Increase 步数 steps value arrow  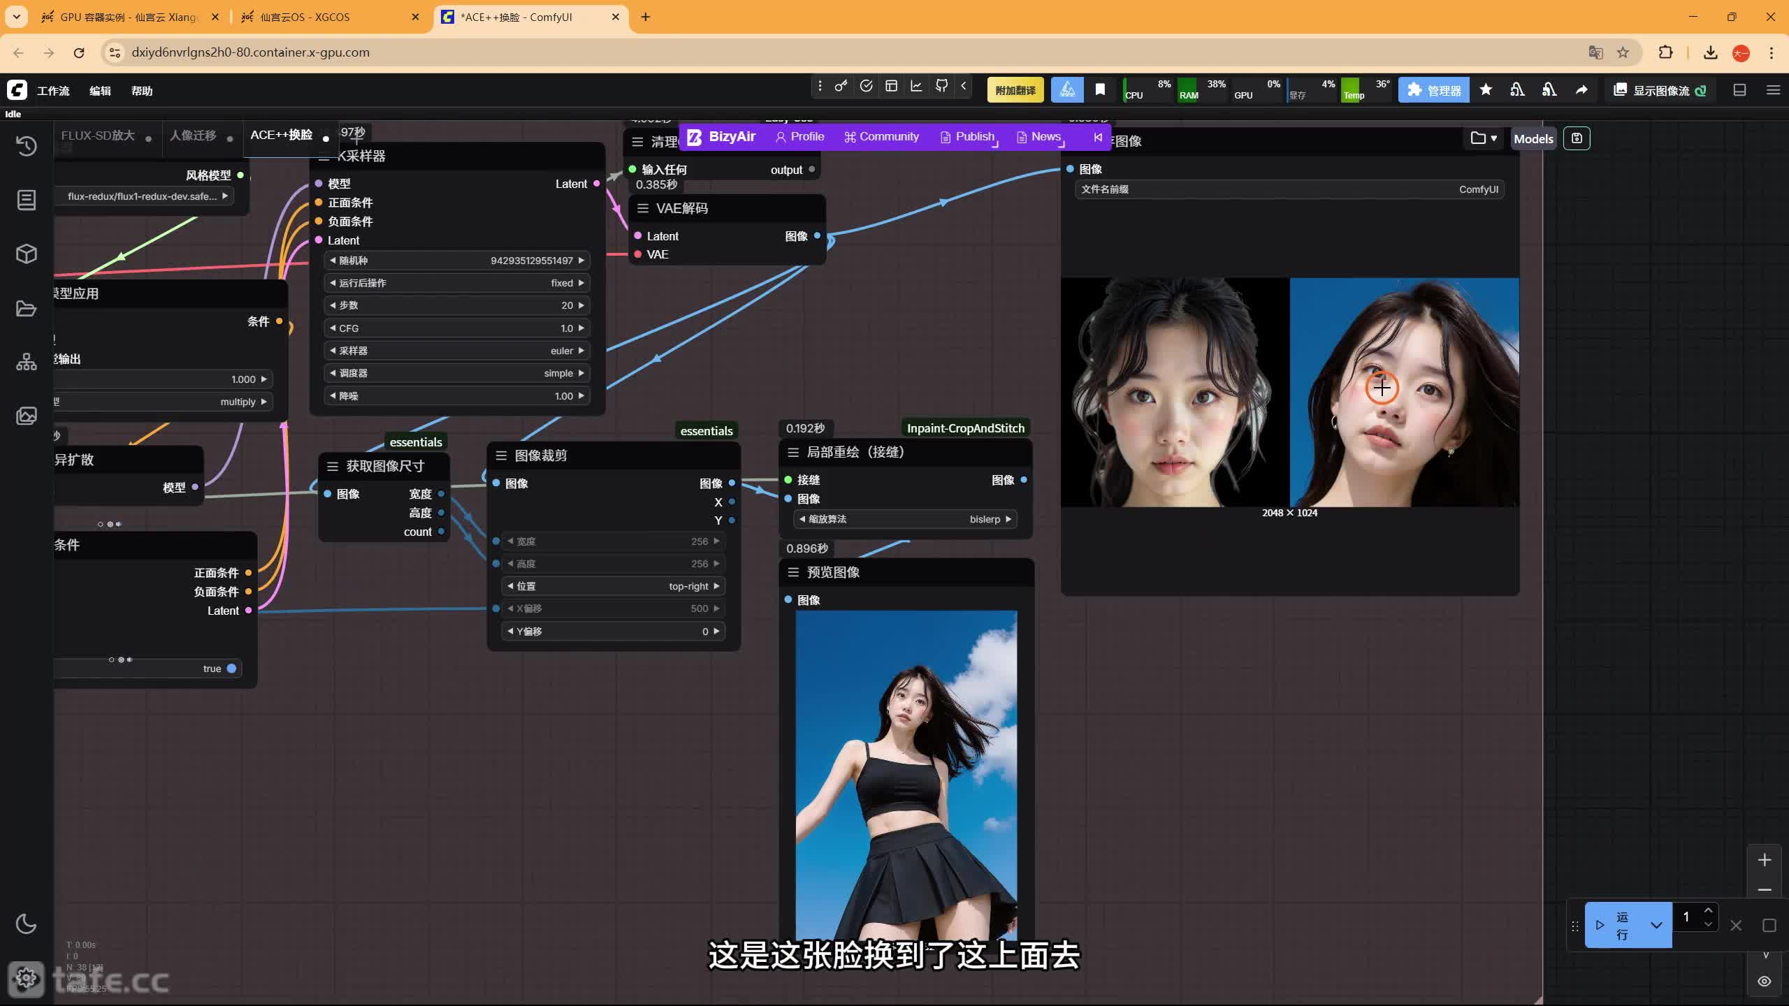pyautogui.click(x=581, y=305)
